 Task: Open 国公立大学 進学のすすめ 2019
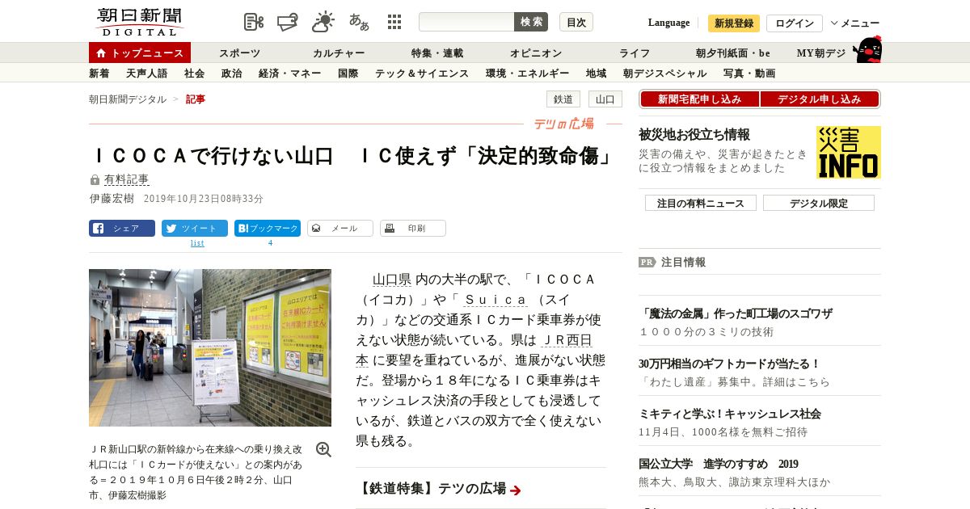719,464
